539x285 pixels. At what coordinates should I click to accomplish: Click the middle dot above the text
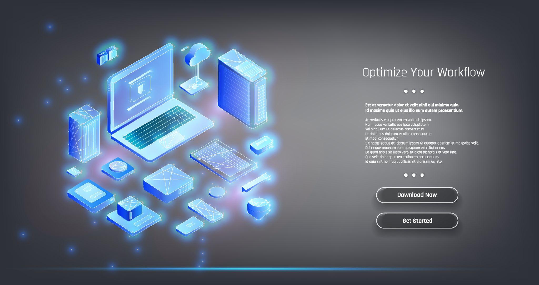point(414,91)
